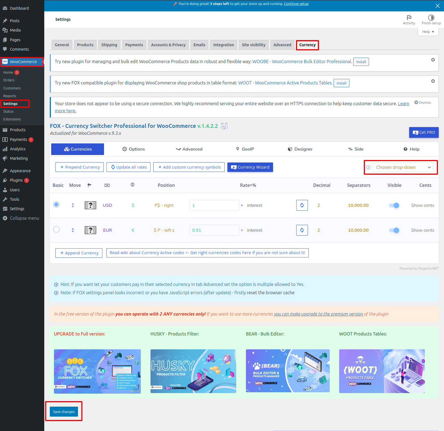
Task: Click the refresh rate icon for USD
Action: [302, 205]
